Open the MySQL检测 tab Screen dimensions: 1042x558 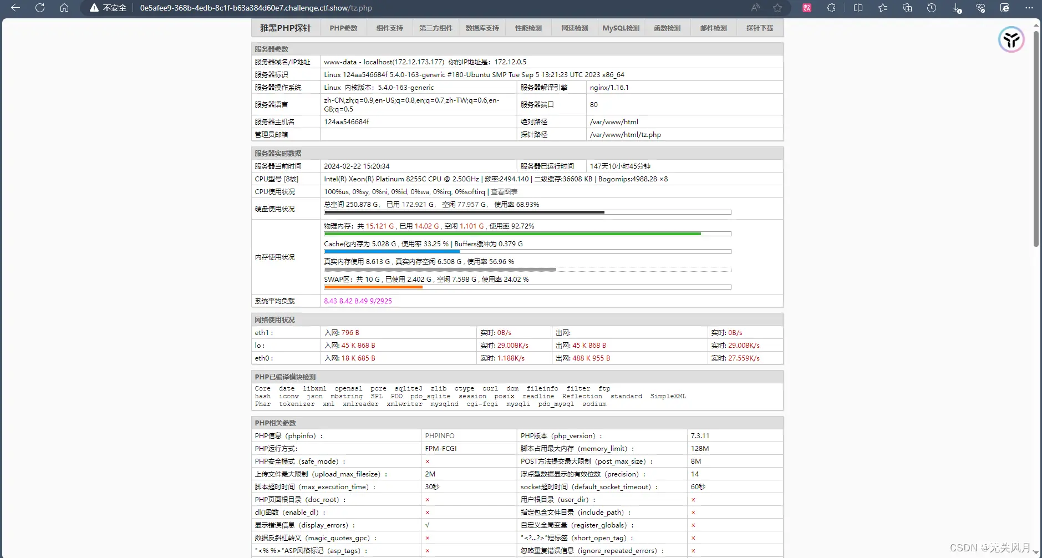pyautogui.click(x=621, y=28)
